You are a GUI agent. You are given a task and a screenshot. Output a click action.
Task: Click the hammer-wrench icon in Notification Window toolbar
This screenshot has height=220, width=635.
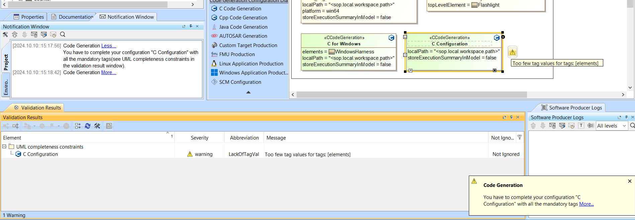coord(5,34)
